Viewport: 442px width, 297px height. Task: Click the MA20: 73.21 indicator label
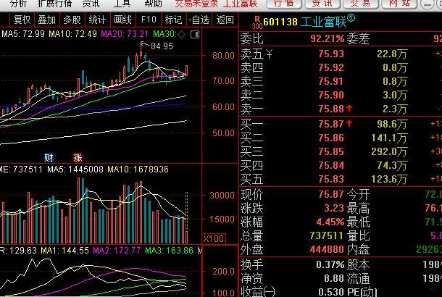(x=125, y=34)
